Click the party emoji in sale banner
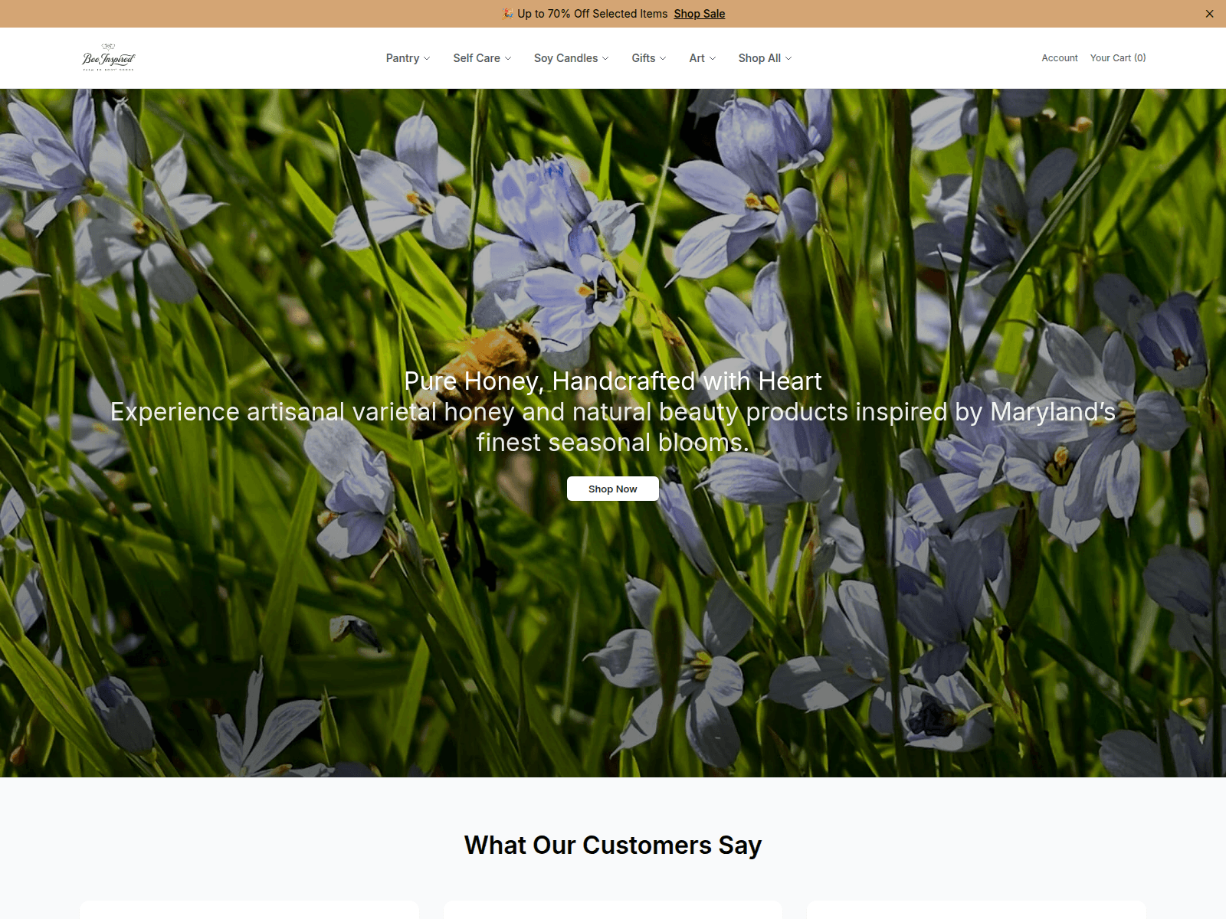The width and height of the screenshot is (1226, 919). tap(507, 14)
